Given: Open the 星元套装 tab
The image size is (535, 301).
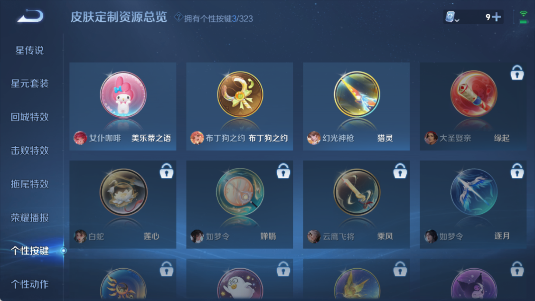Looking at the screenshot, I should pyautogui.click(x=30, y=84).
